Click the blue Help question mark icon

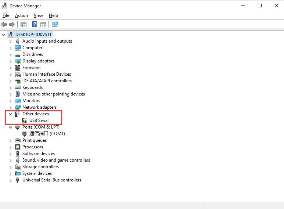tap(35, 24)
